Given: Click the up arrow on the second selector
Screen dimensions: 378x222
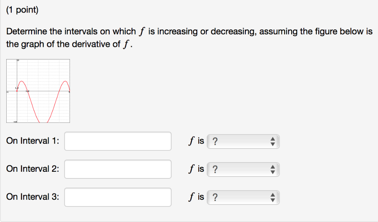Looking at the screenshot, I should 272,167.
